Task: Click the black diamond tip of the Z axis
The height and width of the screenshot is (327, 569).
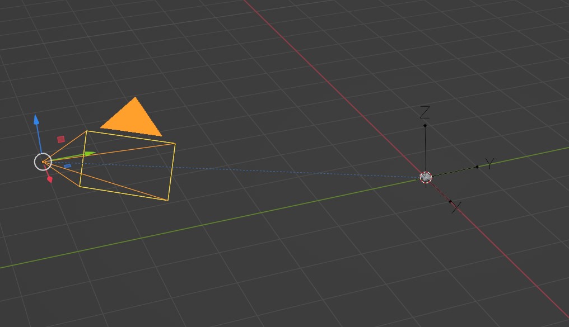Action: [x=425, y=126]
